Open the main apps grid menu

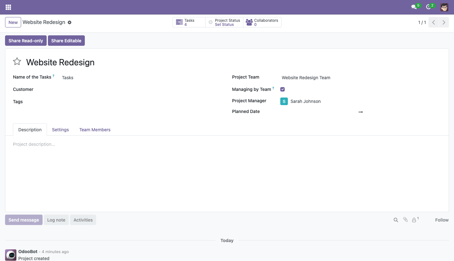click(x=9, y=7)
